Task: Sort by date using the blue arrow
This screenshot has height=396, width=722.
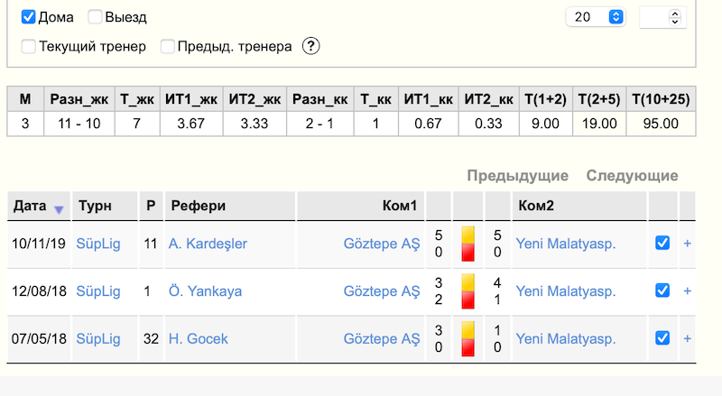Action: coord(59,210)
